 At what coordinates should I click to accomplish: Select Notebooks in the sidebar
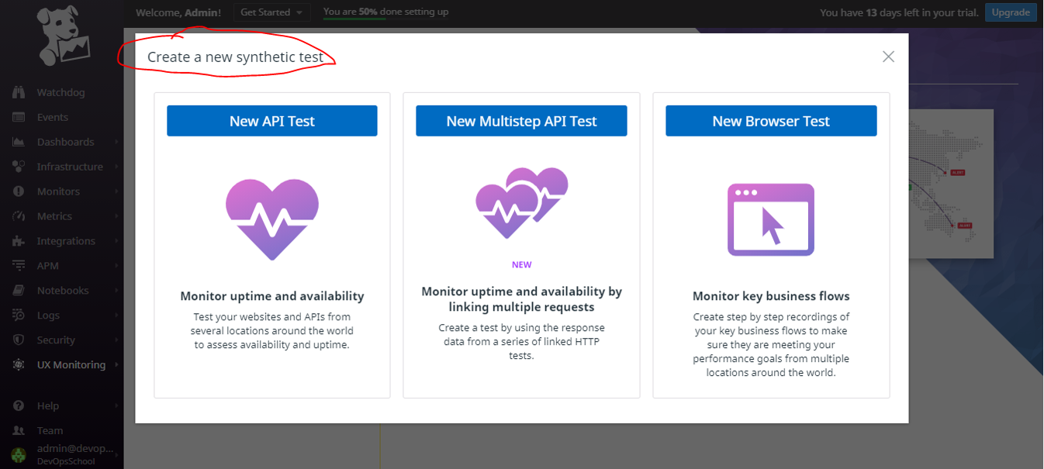coord(62,291)
